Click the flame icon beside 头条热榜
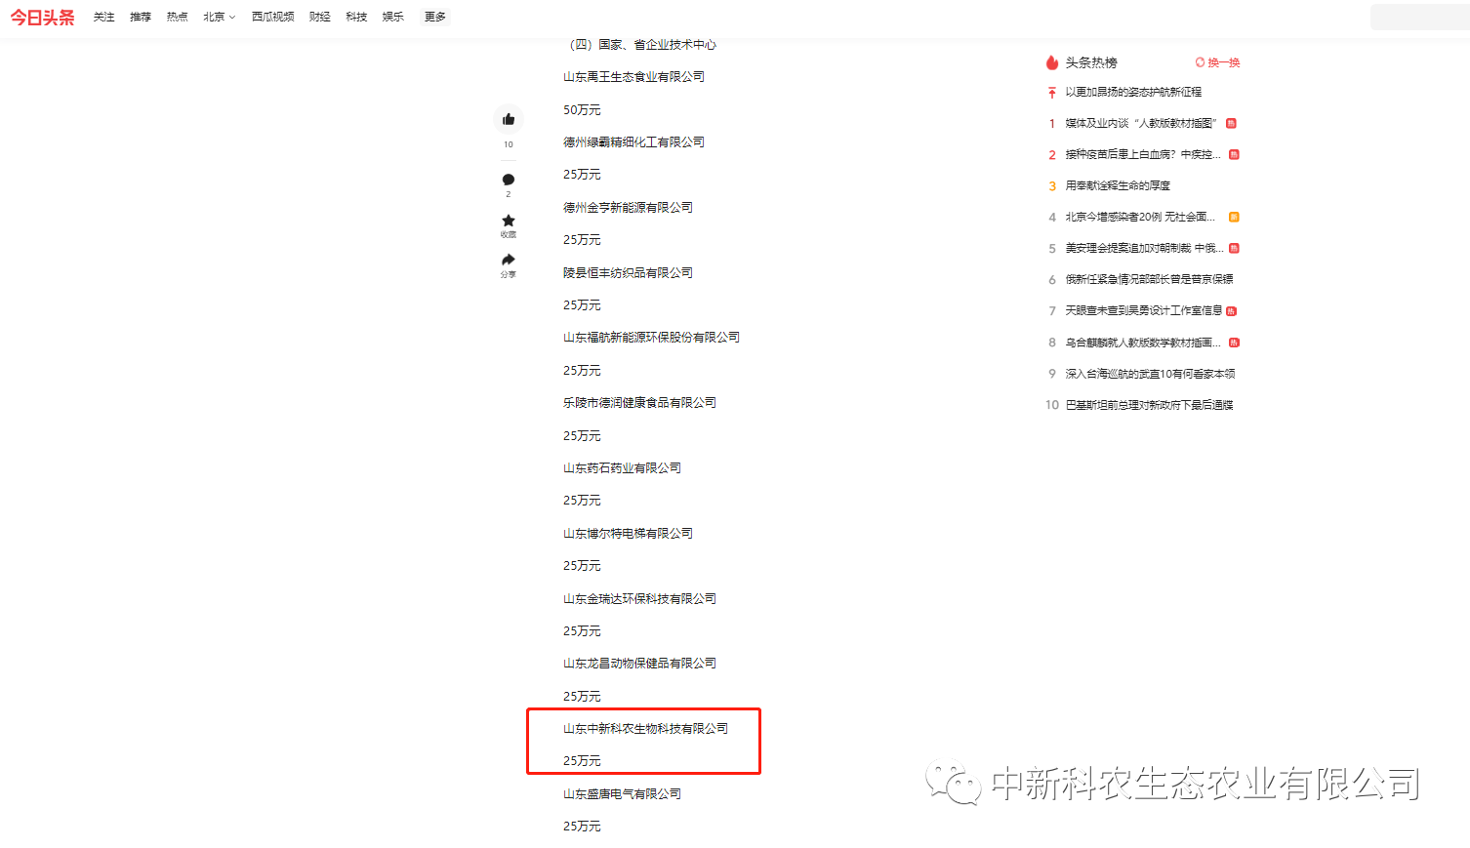Screen dimensions: 1470x848 tap(1052, 62)
